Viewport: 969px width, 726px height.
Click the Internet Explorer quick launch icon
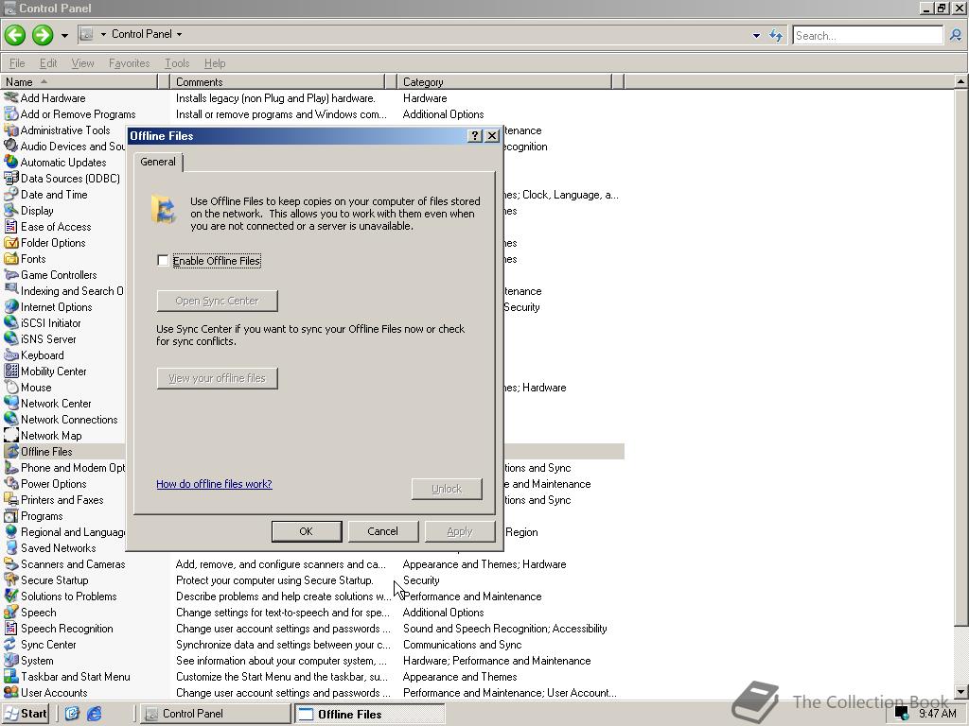(x=94, y=714)
